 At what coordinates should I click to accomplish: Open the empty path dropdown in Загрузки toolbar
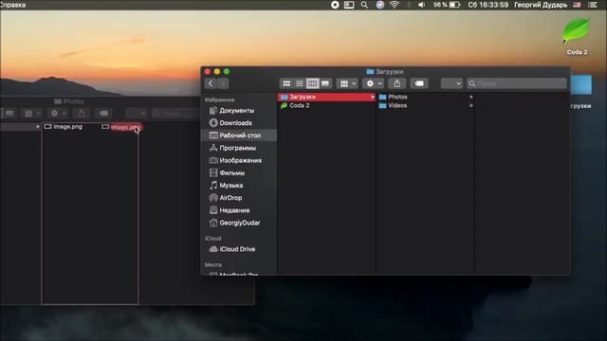pos(451,83)
